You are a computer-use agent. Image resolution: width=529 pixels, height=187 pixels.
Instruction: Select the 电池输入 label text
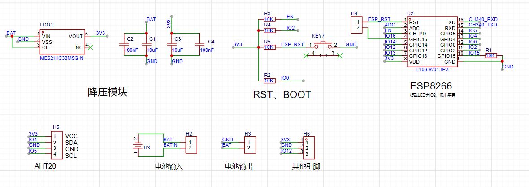pyautogui.click(x=169, y=166)
